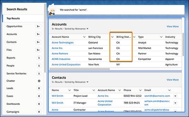189x117 pixels.
Task: Click the Reports count badge
Action: [39, 58]
